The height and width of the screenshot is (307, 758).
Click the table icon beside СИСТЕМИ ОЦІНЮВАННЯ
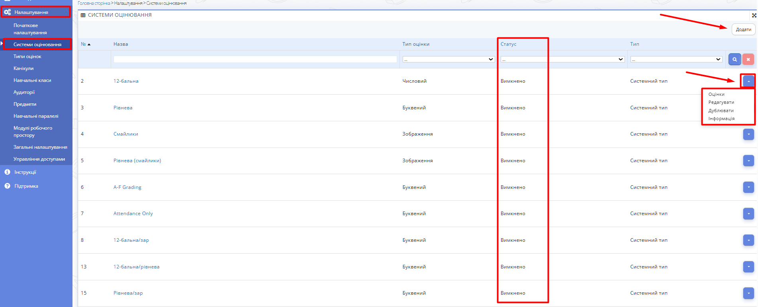click(x=83, y=15)
